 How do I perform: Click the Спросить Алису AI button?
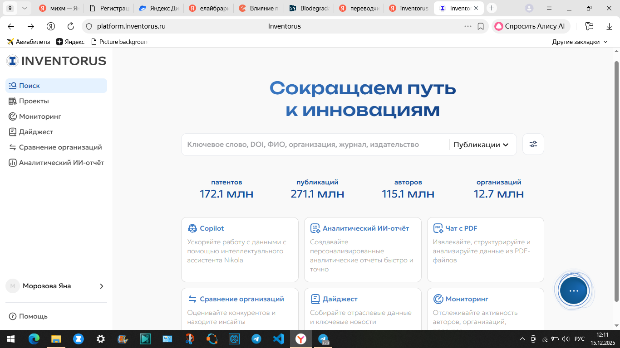coord(530,26)
